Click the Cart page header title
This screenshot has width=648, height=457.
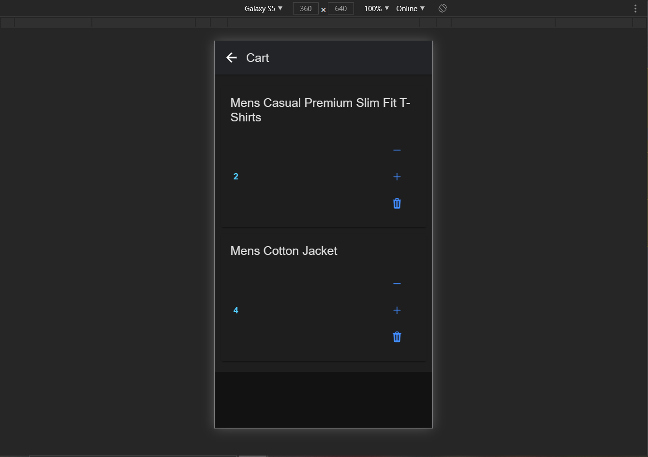coord(257,58)
